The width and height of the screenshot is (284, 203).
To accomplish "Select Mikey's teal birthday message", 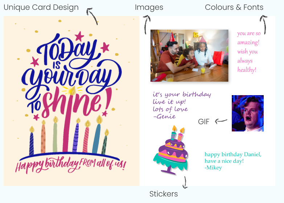I will click(233, 161).
